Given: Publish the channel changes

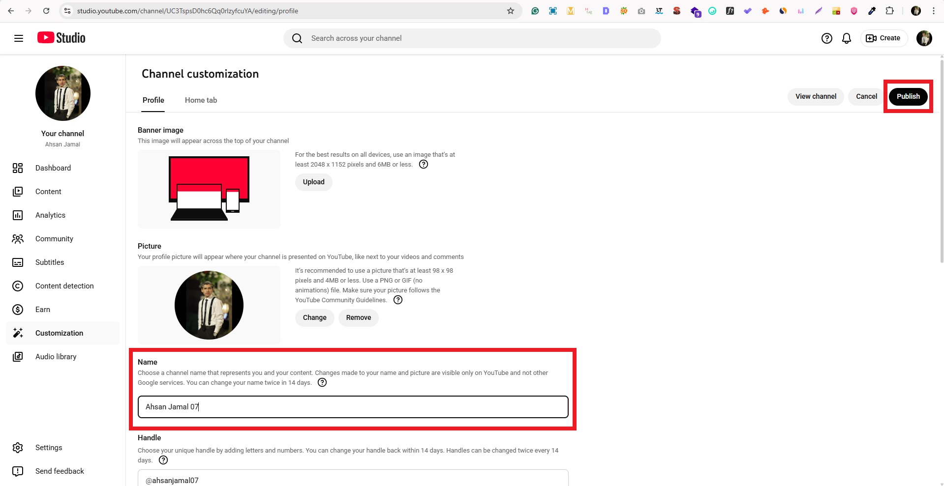Looking at the screenshot, I should tap(908, 96).
